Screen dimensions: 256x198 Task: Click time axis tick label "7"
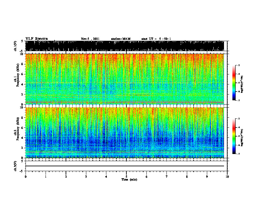click(x=167, y=177)
